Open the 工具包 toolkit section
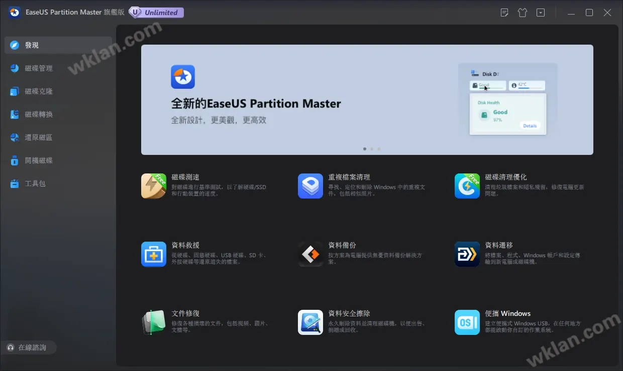This screenshot has width=623, height=371. pos(58,183)
